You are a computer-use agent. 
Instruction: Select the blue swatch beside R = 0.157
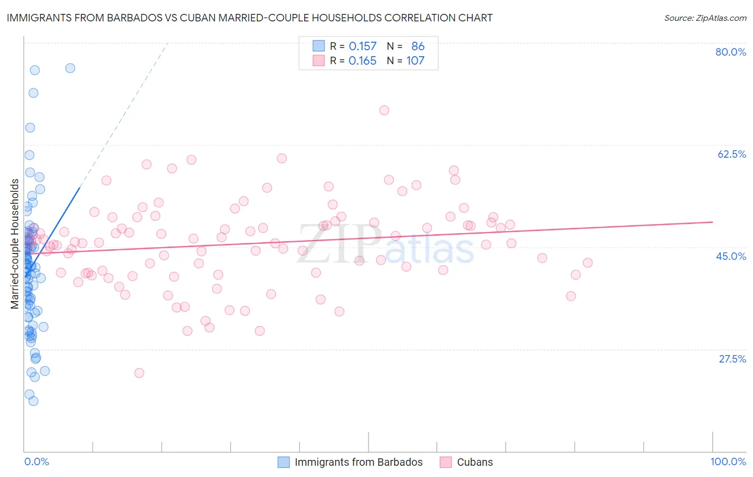pos(319,46)
